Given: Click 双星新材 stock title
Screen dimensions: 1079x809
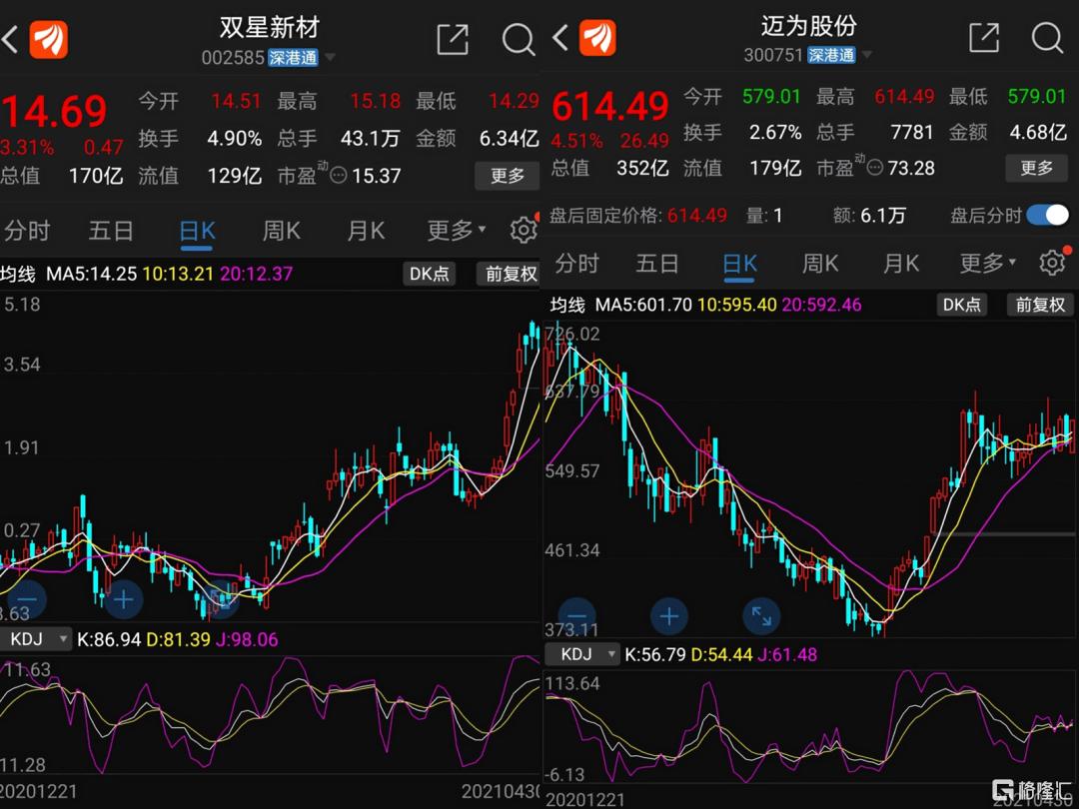Looking at the screenshot, I should pos(270,28).
